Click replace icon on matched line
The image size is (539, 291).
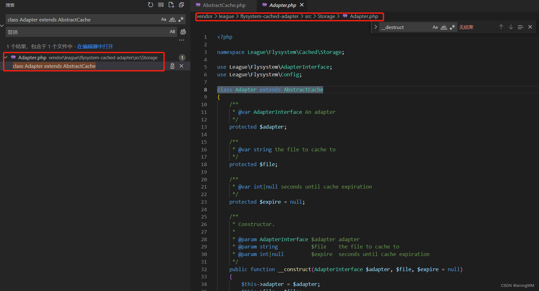pyautogui.click(x=172, y=66)
